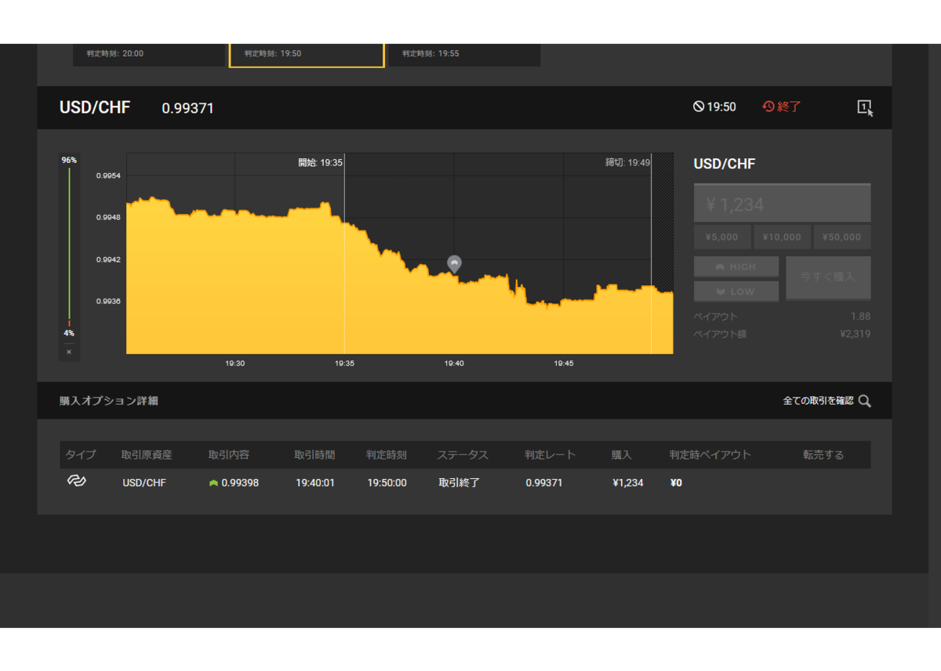Click the payout value 1.88
Screen dimensions: 941x671
(860, 317)
